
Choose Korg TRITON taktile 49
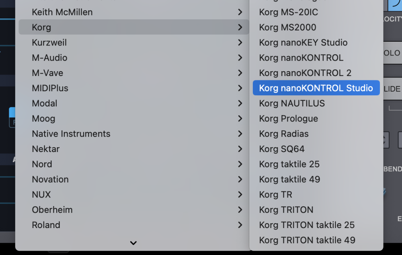coord(307,240)
